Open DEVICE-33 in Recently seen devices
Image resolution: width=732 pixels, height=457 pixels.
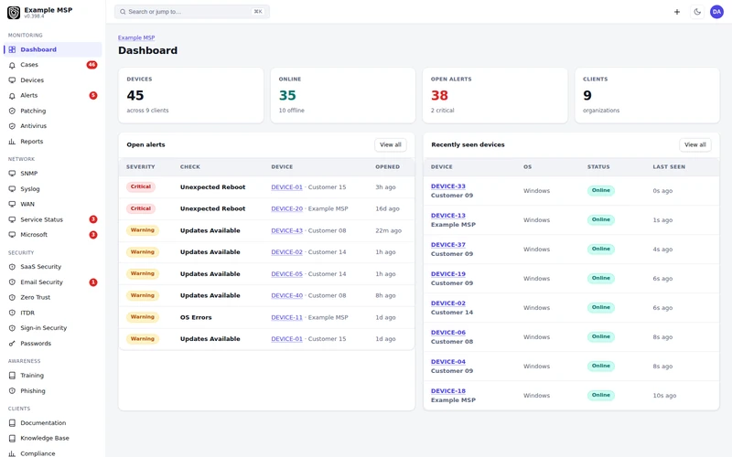click(448, 186)
